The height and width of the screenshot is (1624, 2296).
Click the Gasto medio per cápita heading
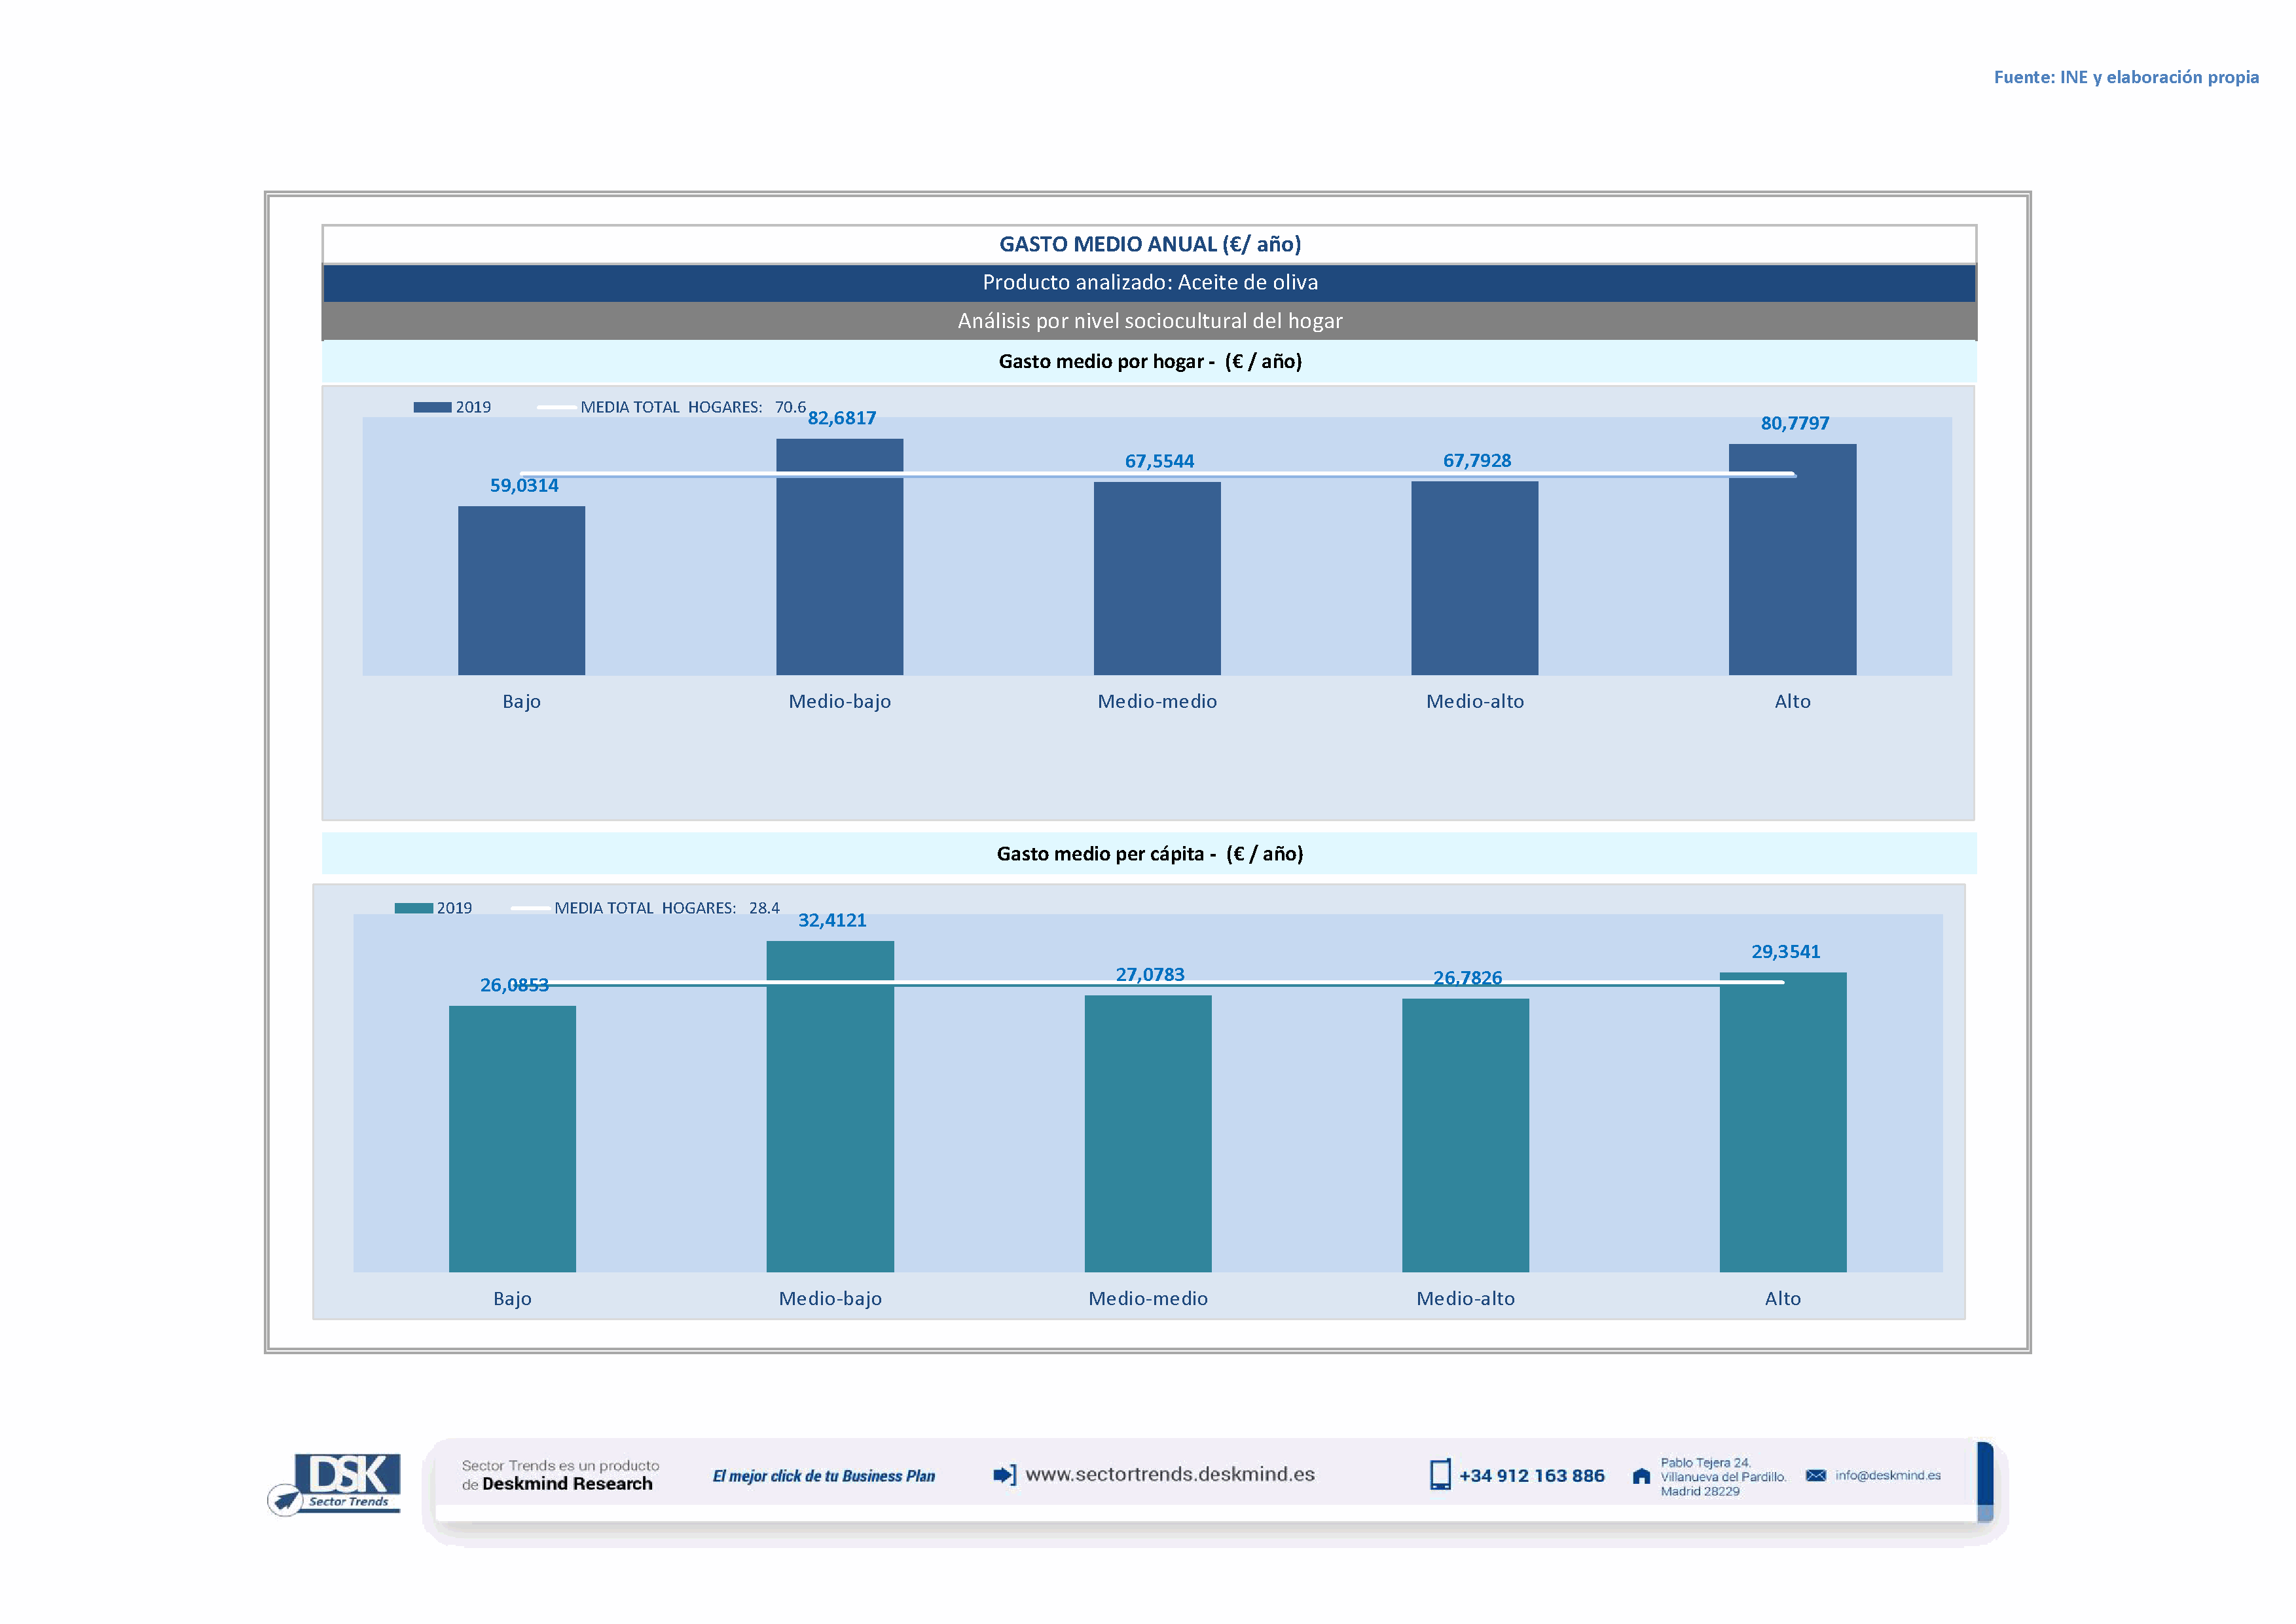(x=1149, y=853)
